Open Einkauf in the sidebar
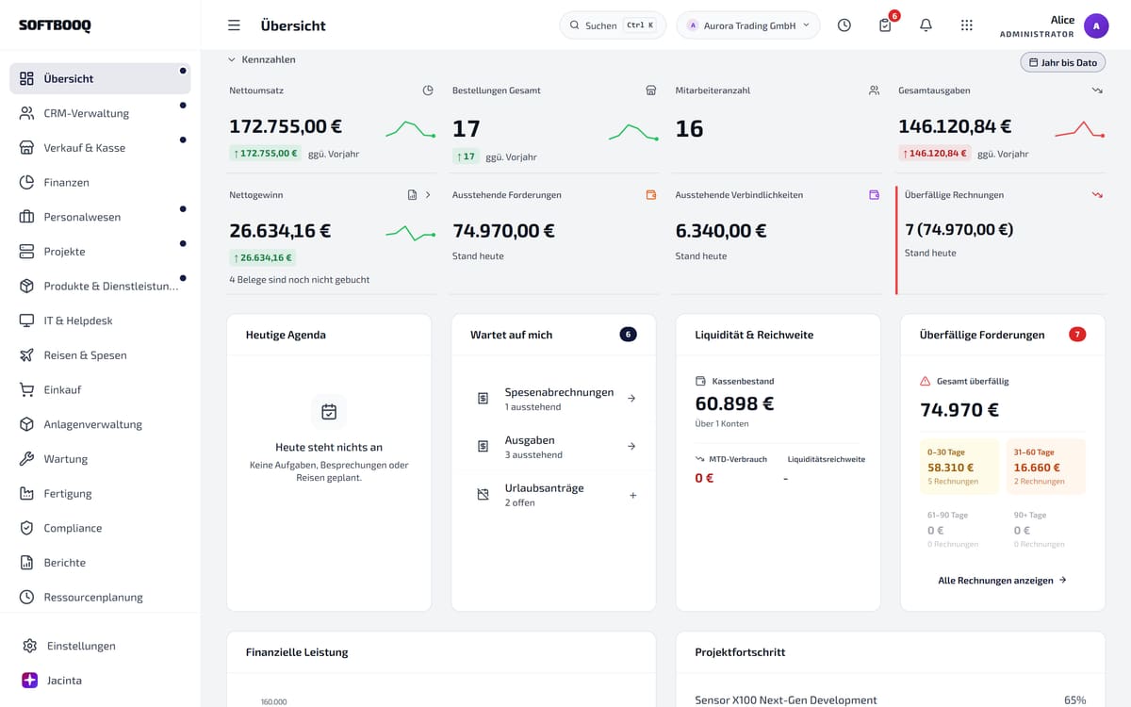Viewport: 1131px width, 707px height. click(x=100, y=389)
